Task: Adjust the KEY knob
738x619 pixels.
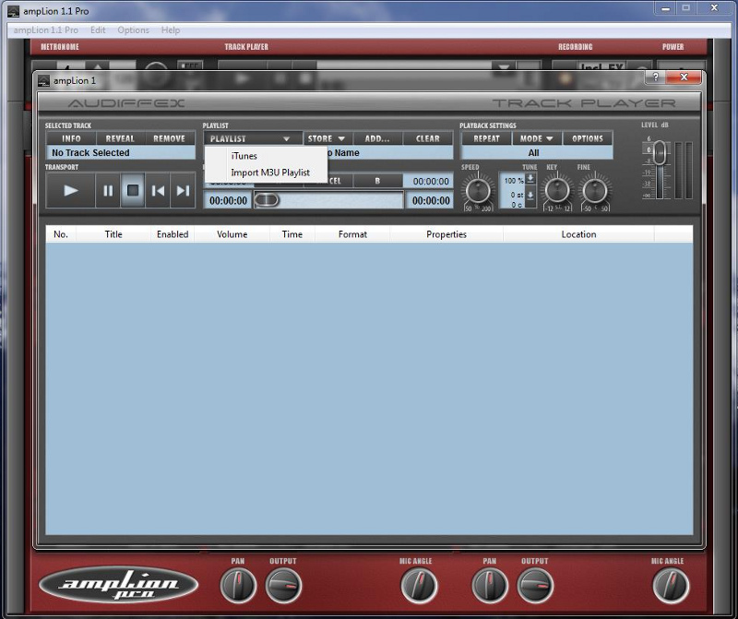Action: [557, 191]
